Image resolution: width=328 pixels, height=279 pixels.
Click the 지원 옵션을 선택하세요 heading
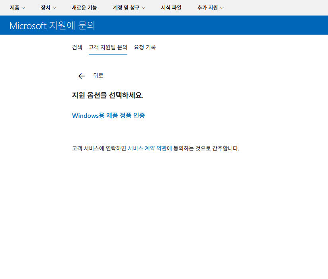pyautogui.click(x=108, y=96)
